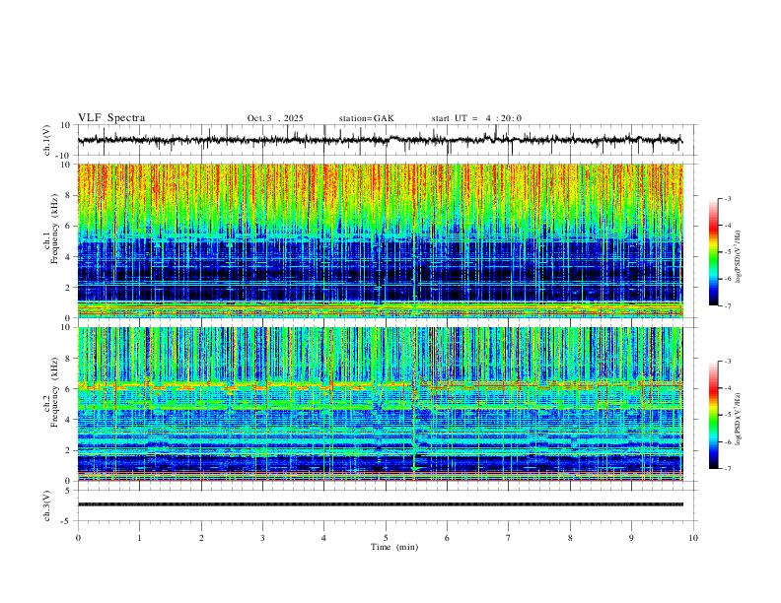This screenshot has width=781, height=603.
Task: Click the "ch.3(V)" axis label
Action: 46,505
